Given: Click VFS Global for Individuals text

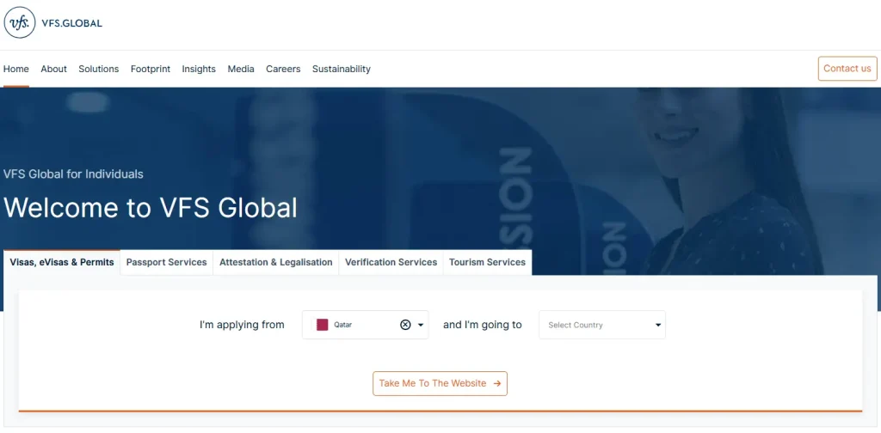Looking at the screenshot, I should click(73, 174).
